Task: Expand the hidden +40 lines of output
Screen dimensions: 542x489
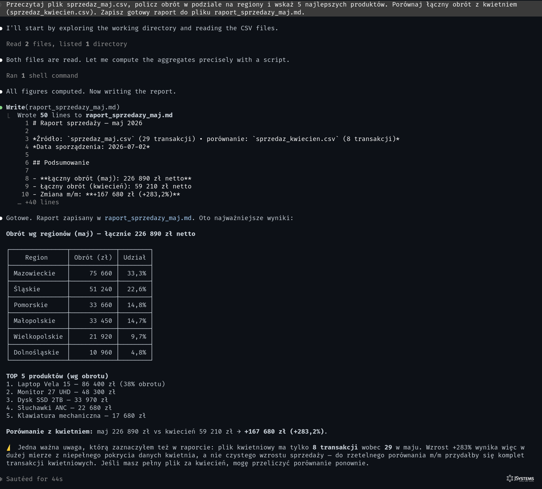Action: [38, 202]
